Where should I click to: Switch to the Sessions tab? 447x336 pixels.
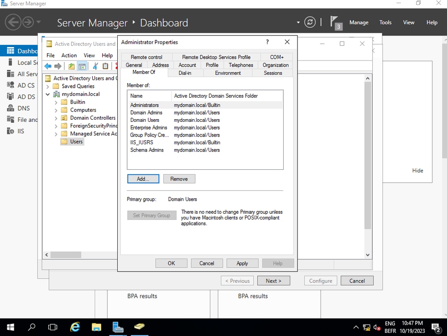click(x=273, y=73)
